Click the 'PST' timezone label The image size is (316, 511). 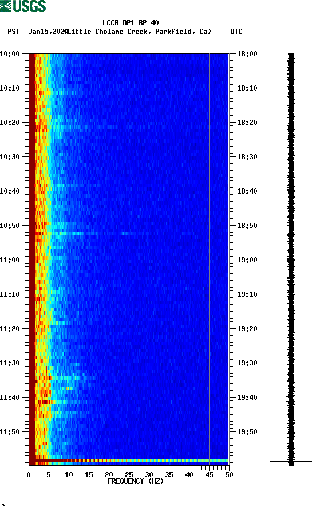click(14, 32)
